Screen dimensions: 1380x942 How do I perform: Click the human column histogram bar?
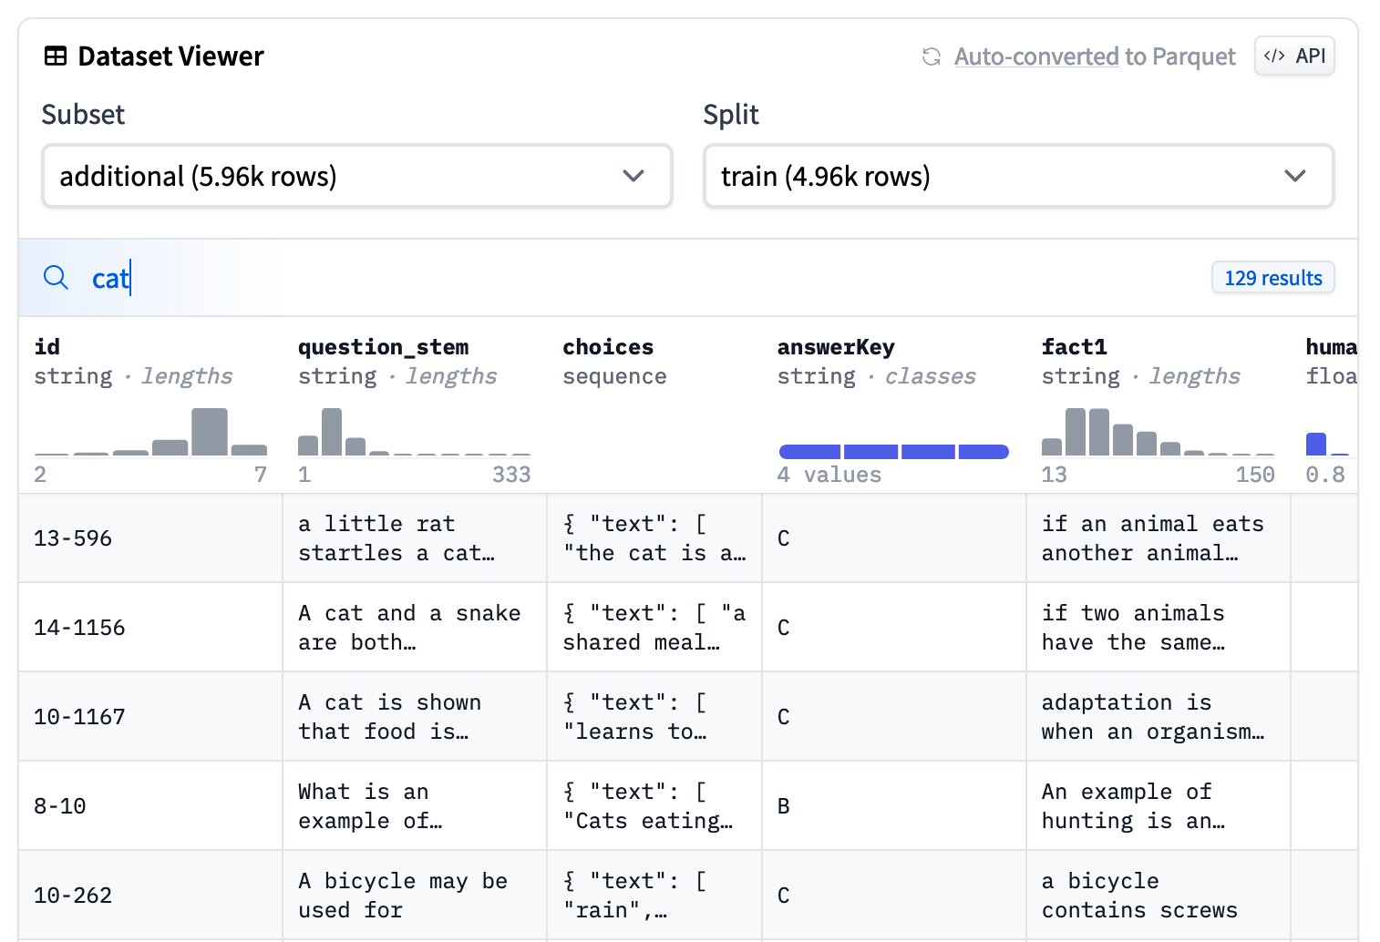click(1315, 444)
